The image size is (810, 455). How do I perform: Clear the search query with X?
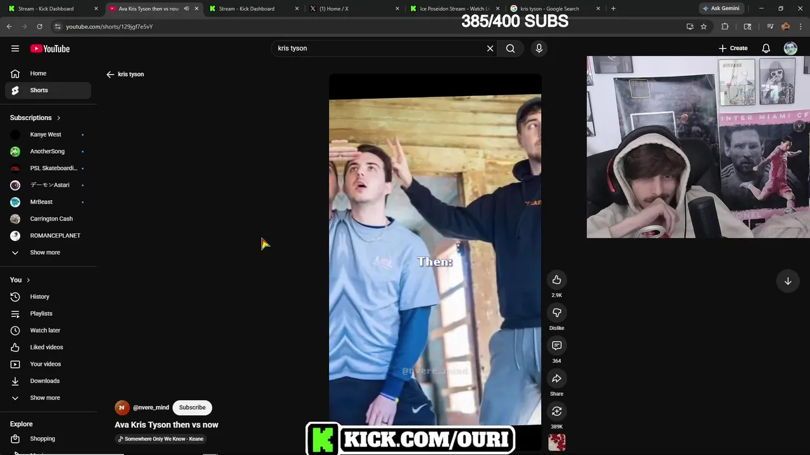(x=490, y=48)
